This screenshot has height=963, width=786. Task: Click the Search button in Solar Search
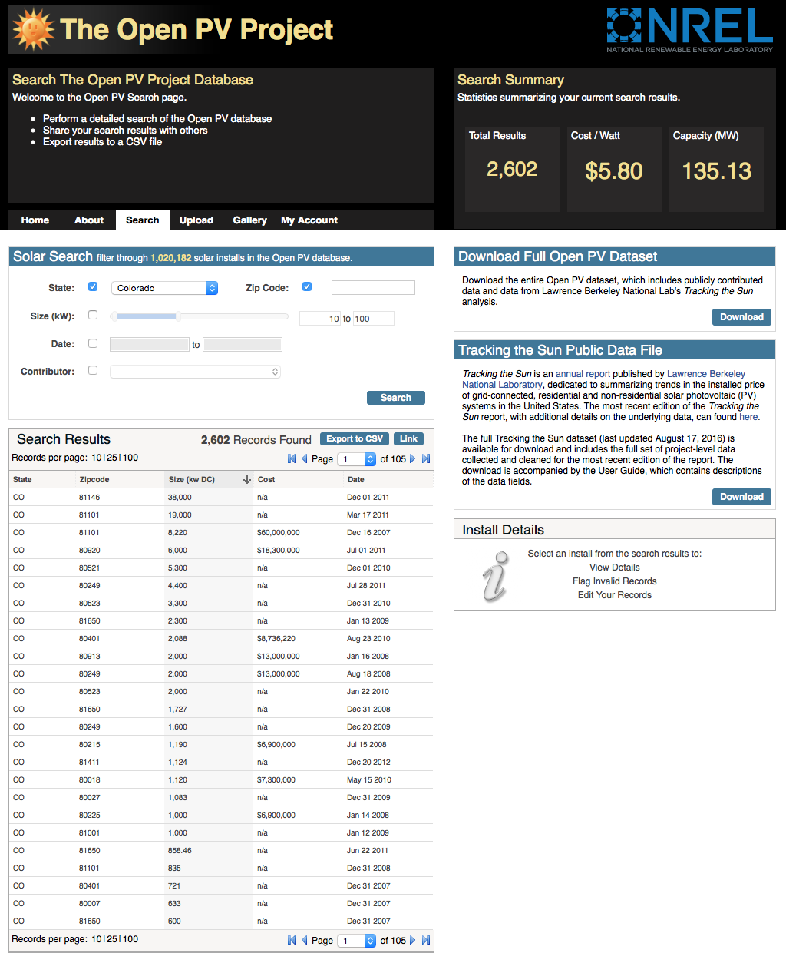(x=396, y=398)
